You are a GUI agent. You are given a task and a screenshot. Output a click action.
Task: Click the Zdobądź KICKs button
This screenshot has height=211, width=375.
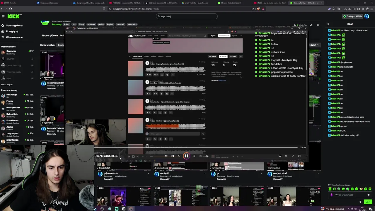pyautogui.click(x=352, y=16)
